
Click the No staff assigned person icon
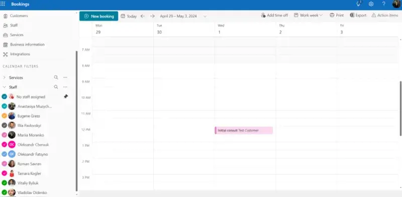[11, 96]
